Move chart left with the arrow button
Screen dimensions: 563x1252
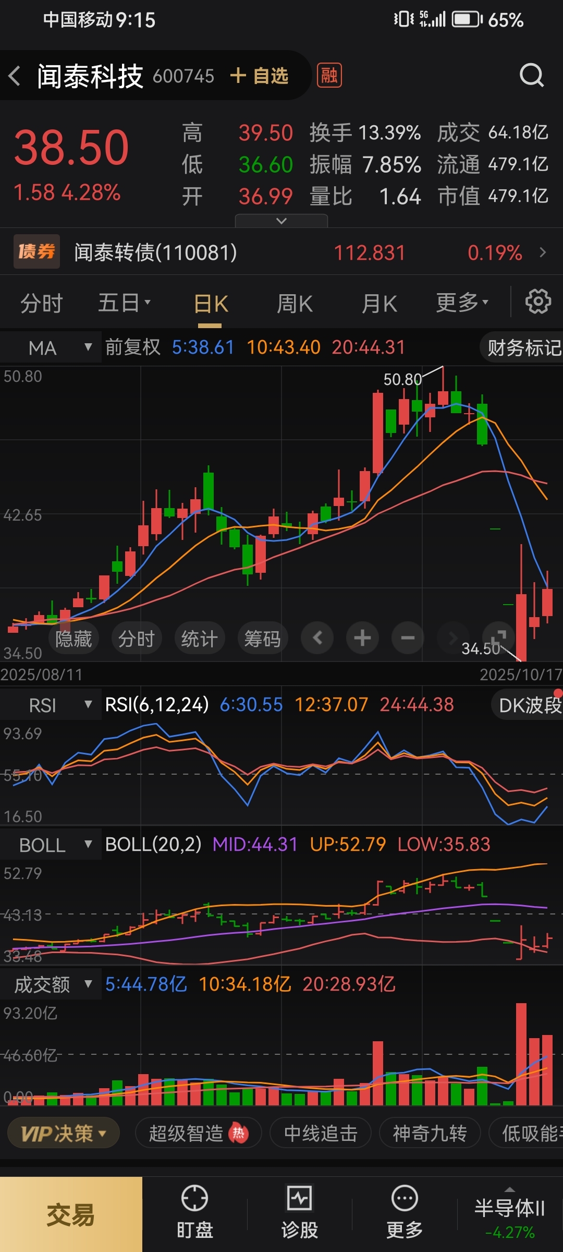tap(317, 637)
